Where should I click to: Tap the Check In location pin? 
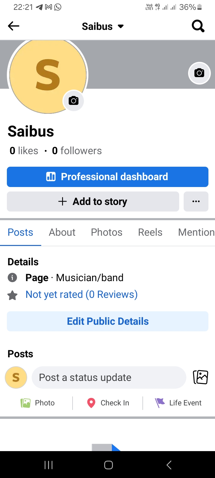tap(91, 403)
